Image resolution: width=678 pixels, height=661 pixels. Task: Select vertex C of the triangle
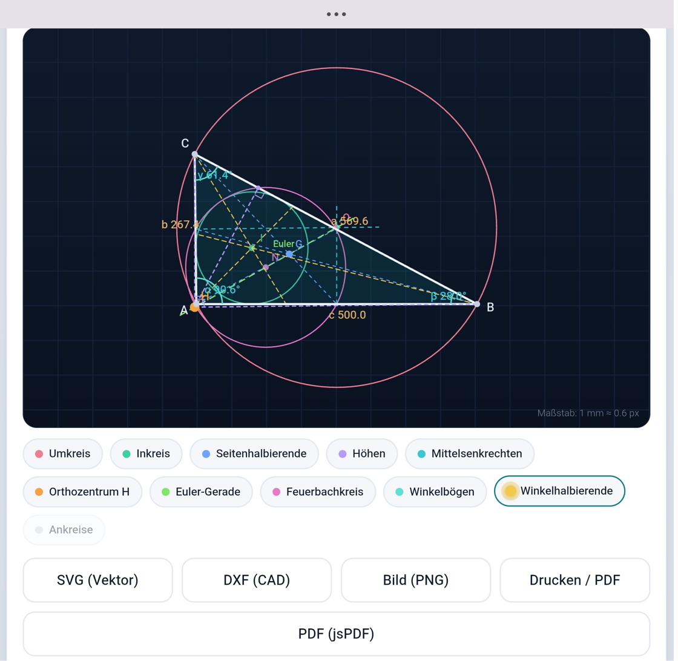point(194,154)
